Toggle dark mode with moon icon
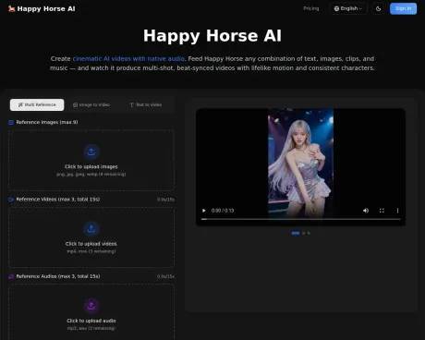The image size is (425, 340). pyautogui.click(x=378, y=8)
